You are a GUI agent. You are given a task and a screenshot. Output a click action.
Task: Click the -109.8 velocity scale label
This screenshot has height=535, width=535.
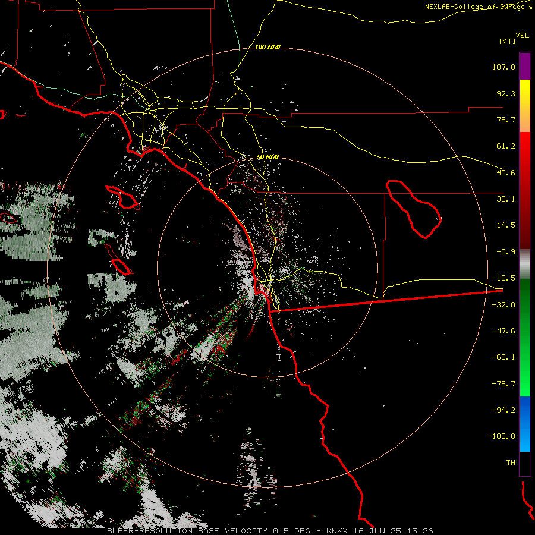502,436
